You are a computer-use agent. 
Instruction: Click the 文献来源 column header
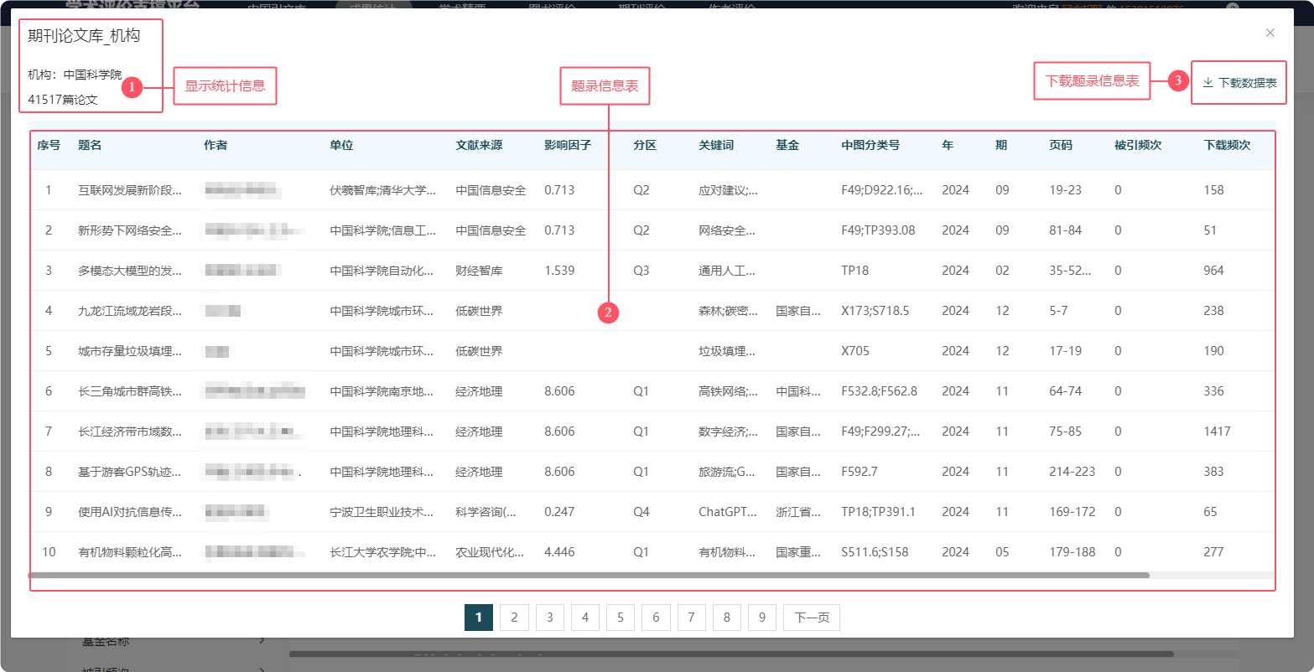click(479, 145)
